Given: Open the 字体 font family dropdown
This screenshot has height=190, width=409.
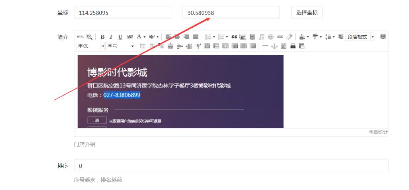Looking at the screenshot, I should coord(90,46).
